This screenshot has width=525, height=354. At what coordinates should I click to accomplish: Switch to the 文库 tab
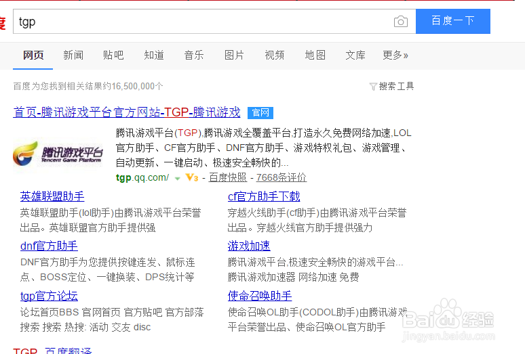[355, 55]
